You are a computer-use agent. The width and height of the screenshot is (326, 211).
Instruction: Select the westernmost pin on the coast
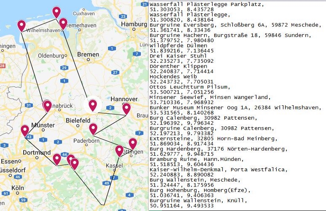22,25
